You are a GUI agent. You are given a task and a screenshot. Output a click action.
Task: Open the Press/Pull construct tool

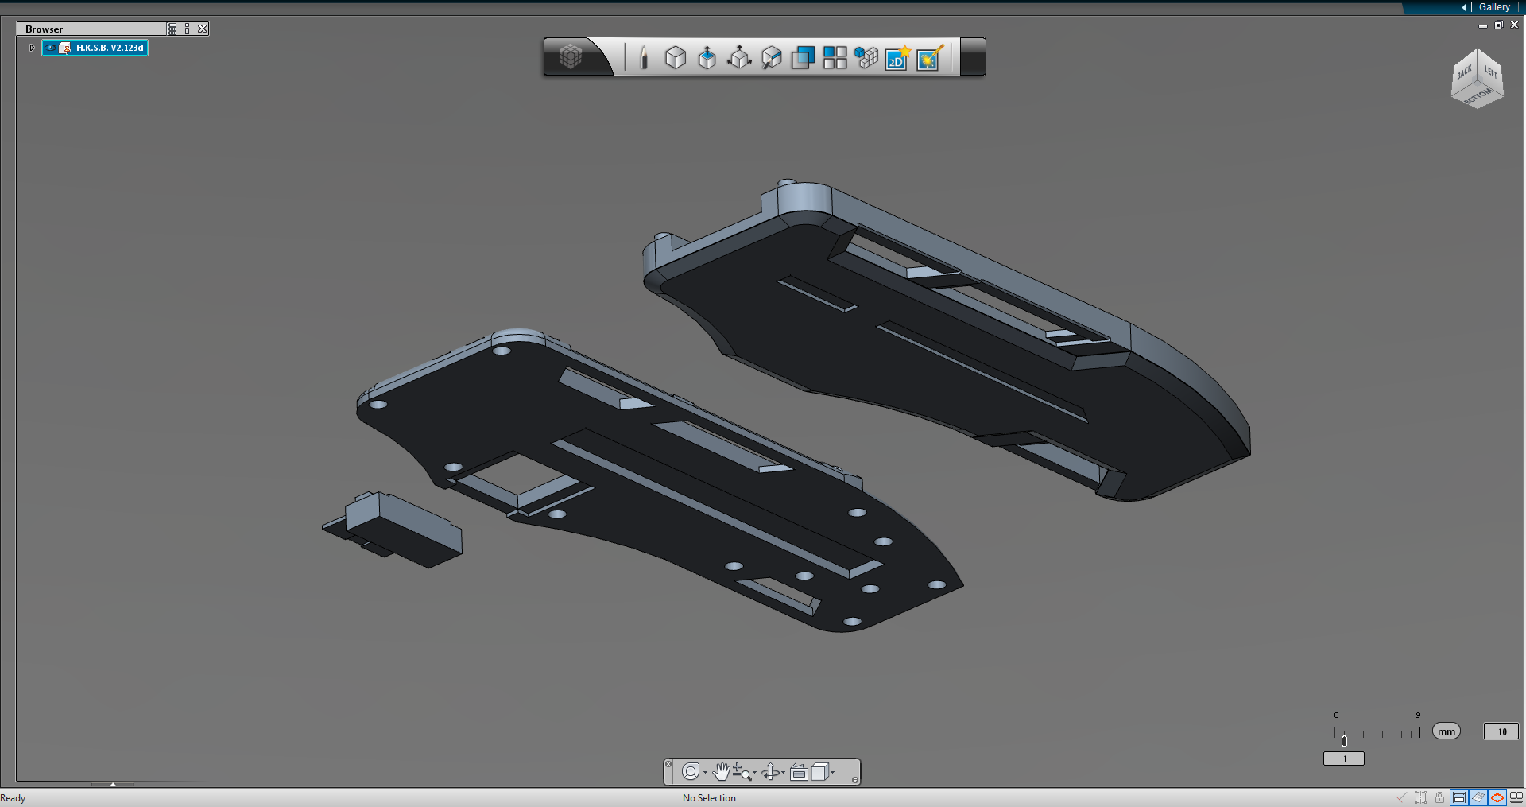tap(707, 57)
